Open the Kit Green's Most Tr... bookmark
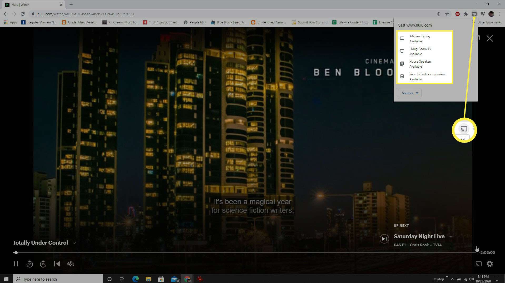 pyautogui.click(x=120, y=22)
